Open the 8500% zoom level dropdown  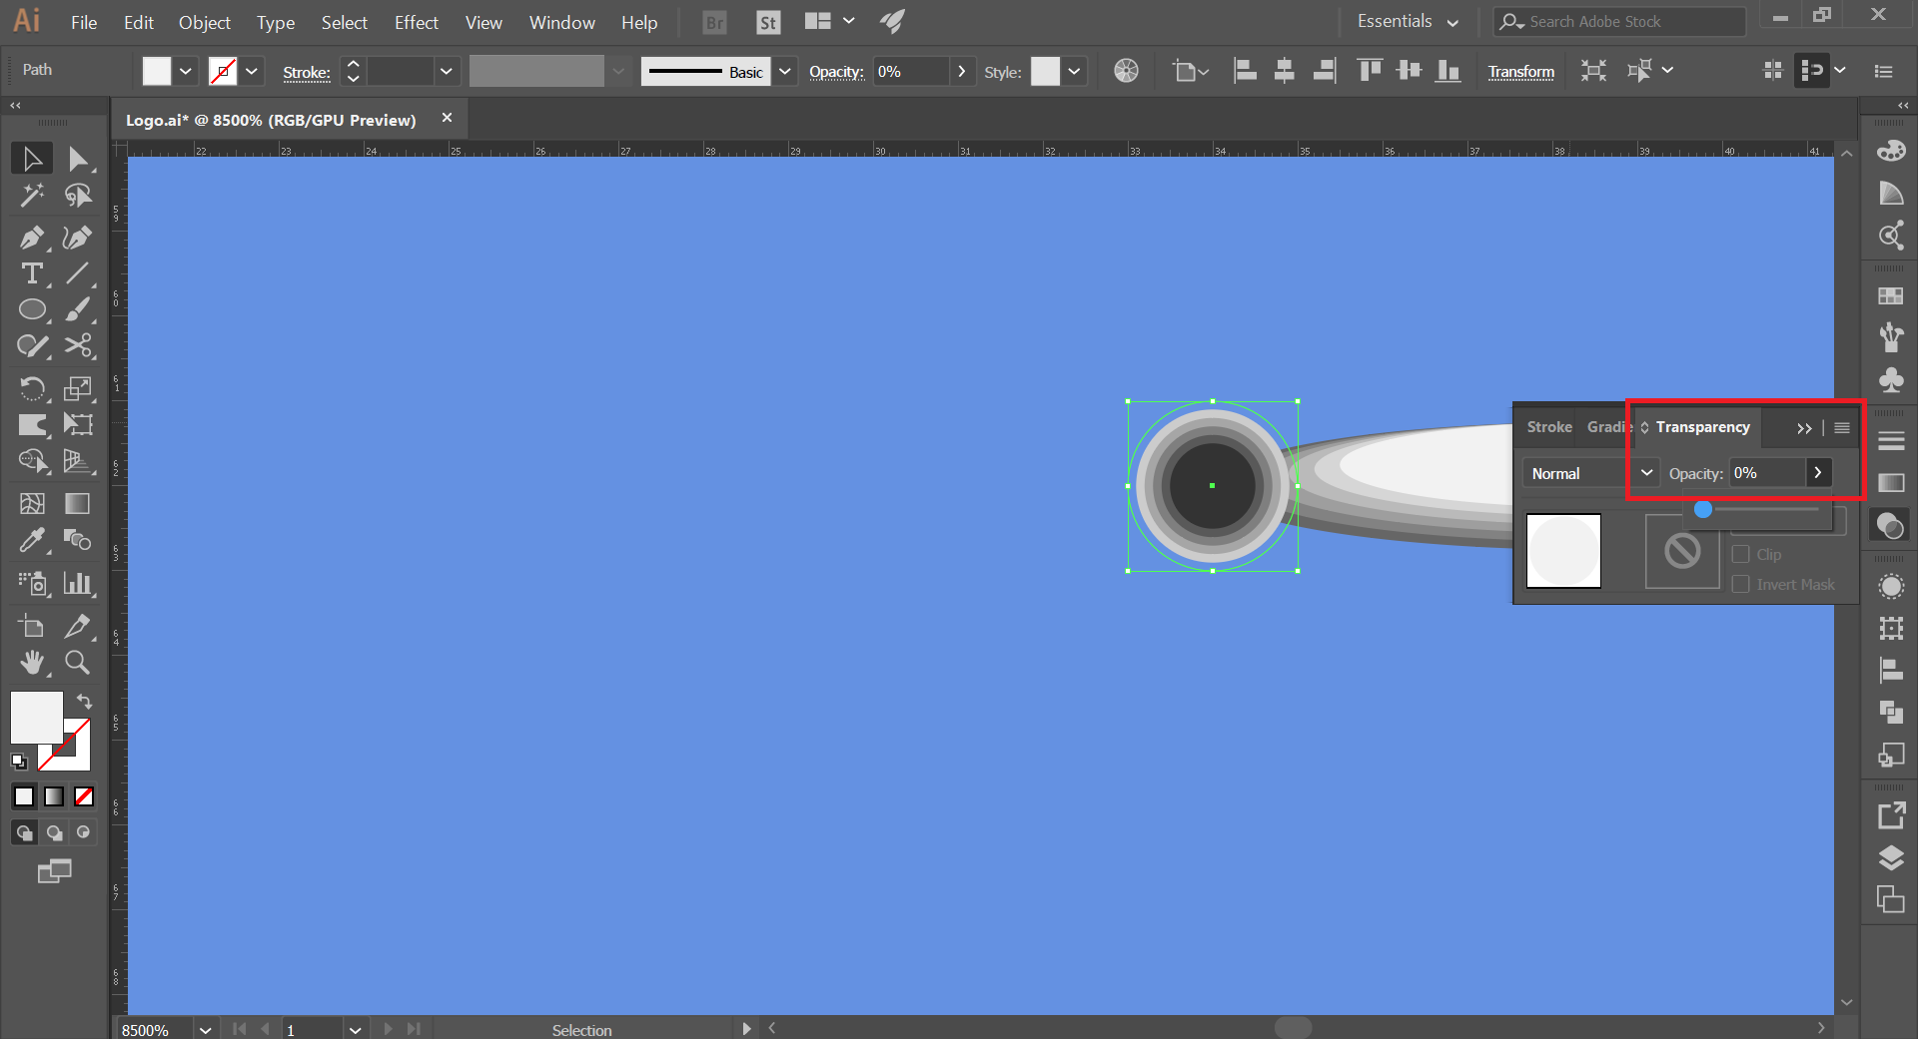[x=205, y=1030]
